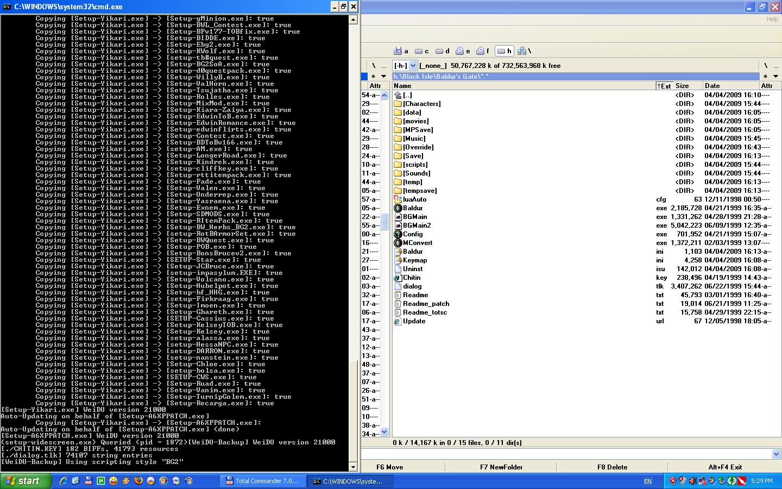
Task: Click EN language indicator in taskbar
Action: 647,481
